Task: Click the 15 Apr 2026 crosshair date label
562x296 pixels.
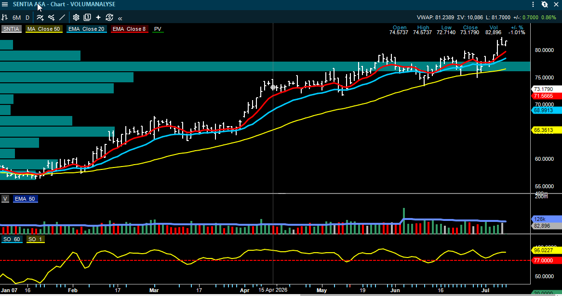Action: click(273, 290)
